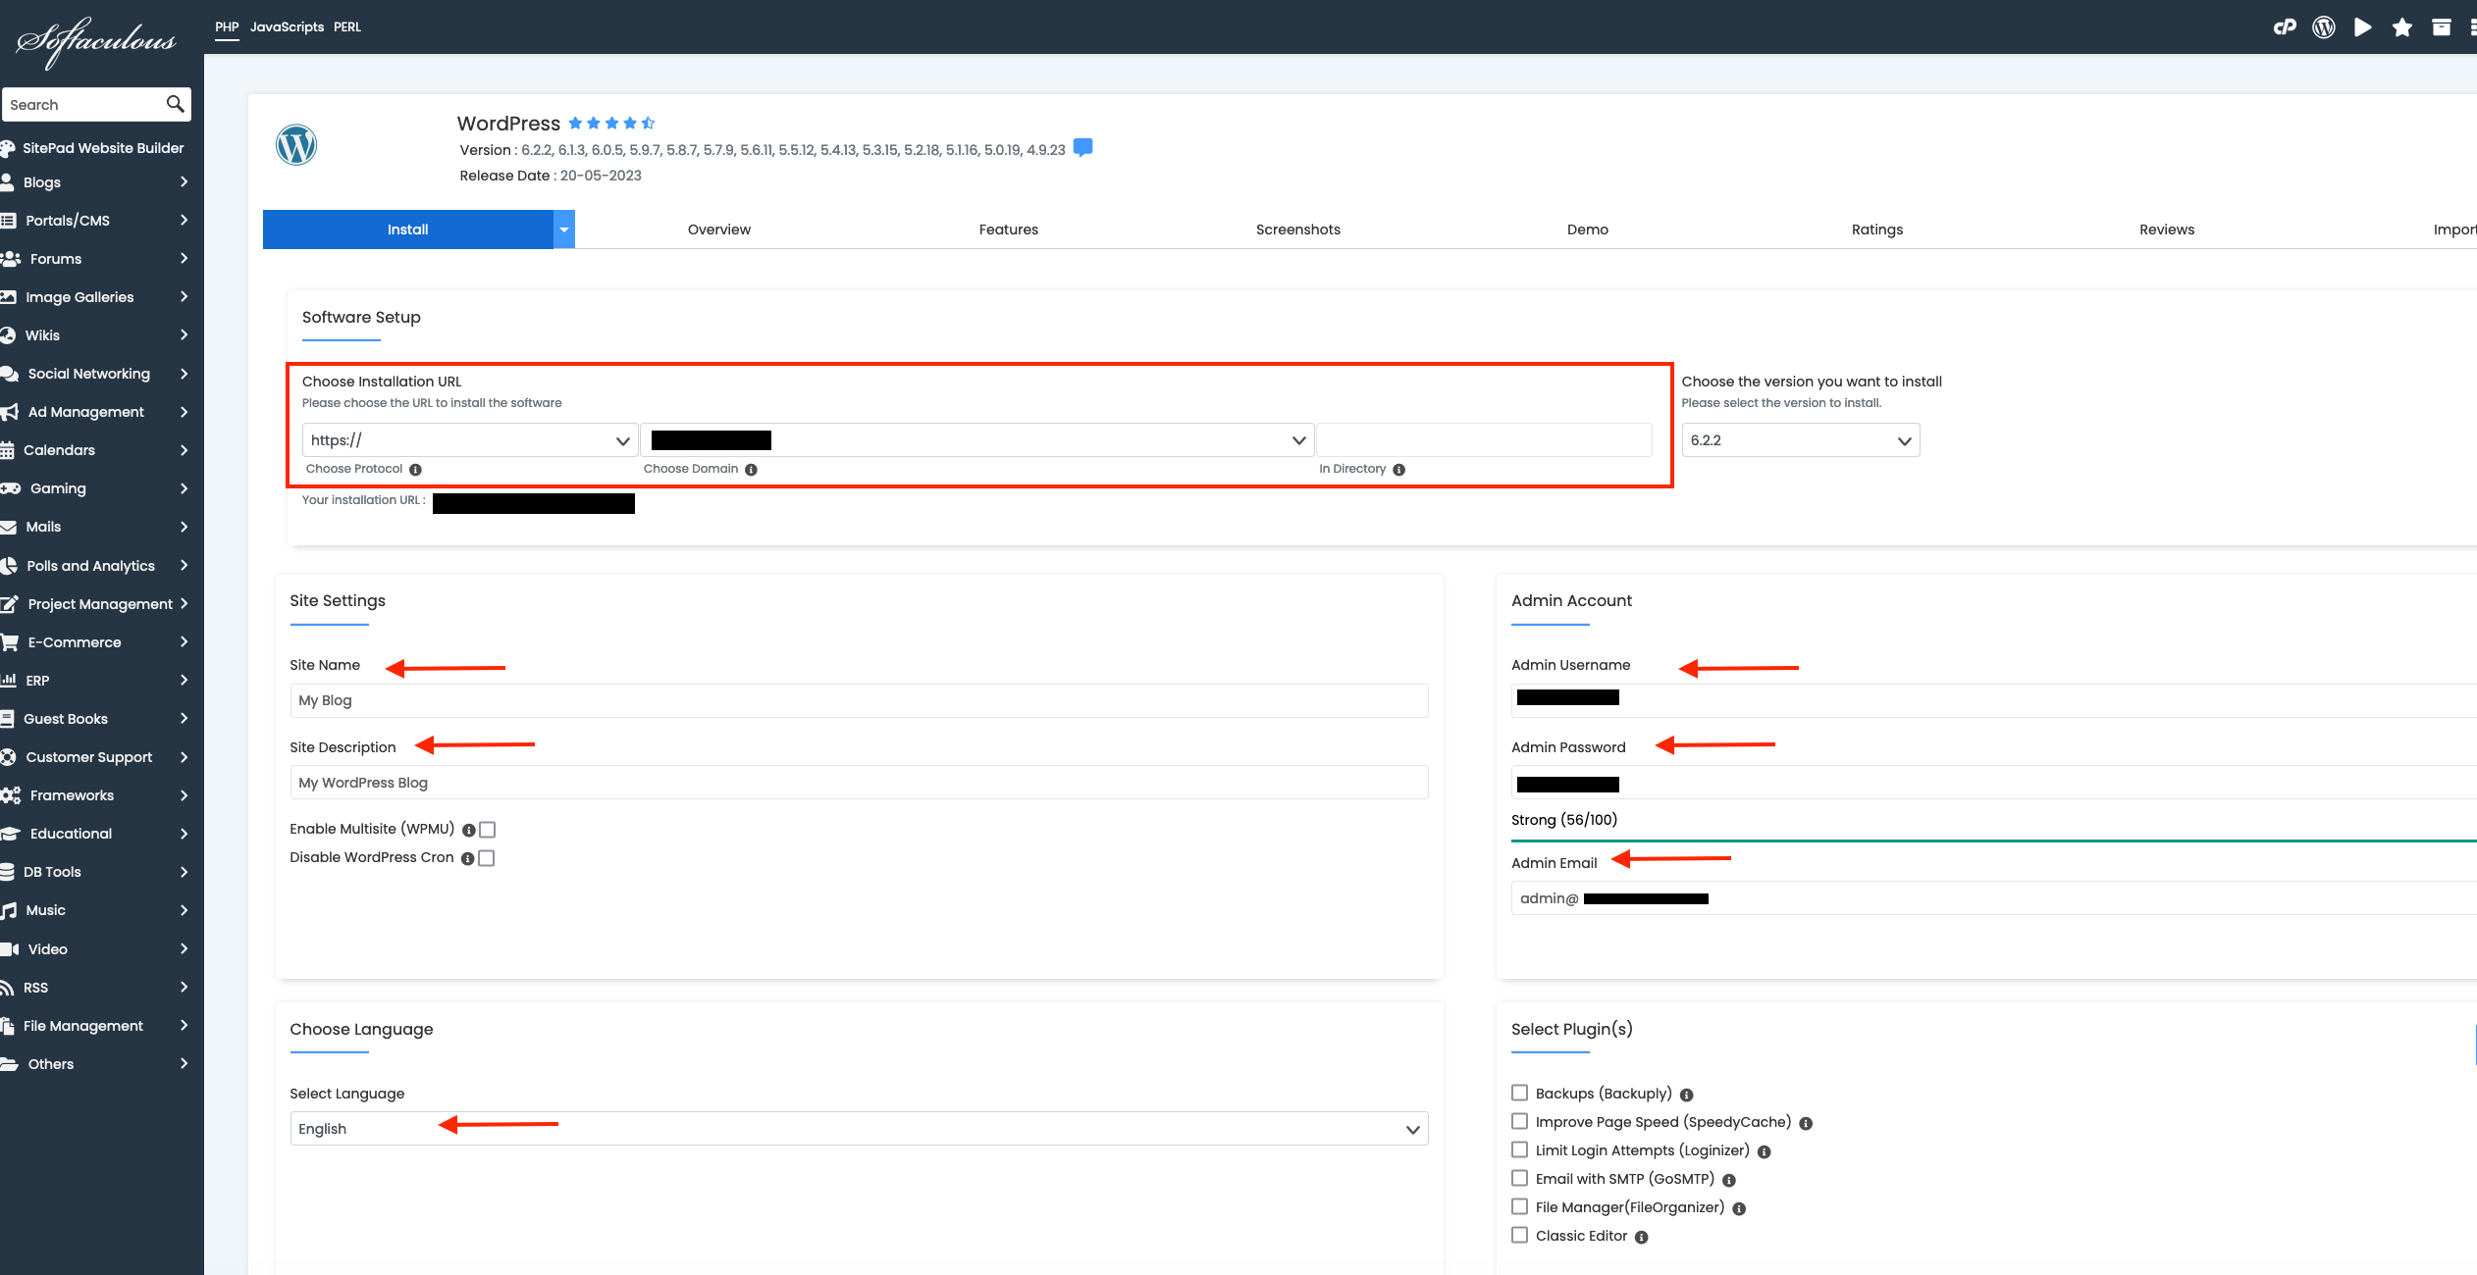Click GoSMTP info icon

coord(1729,1181)
